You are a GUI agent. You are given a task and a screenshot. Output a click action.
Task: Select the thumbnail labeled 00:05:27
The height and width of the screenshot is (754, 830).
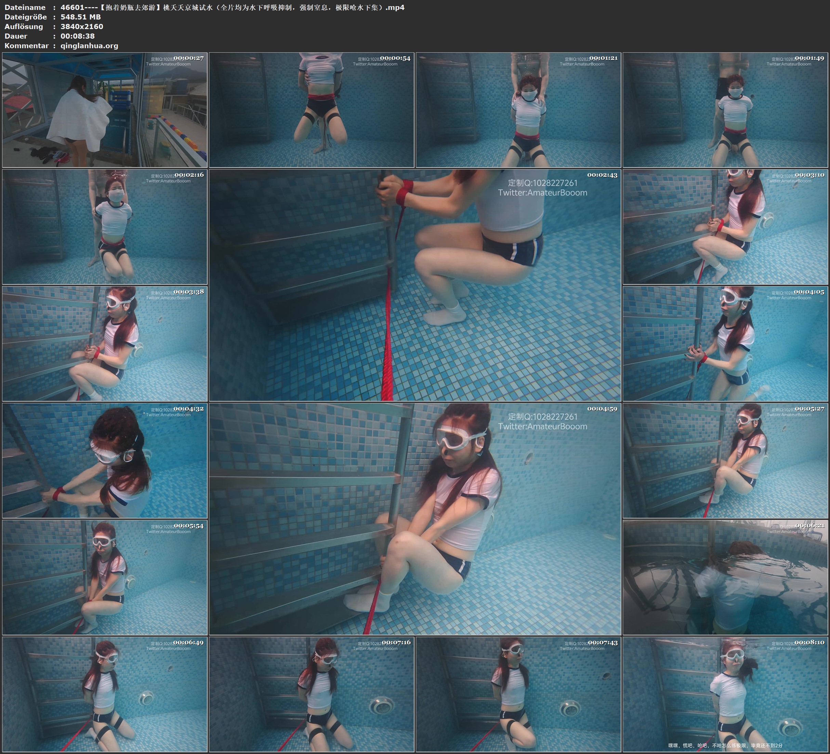click(725, 460)
